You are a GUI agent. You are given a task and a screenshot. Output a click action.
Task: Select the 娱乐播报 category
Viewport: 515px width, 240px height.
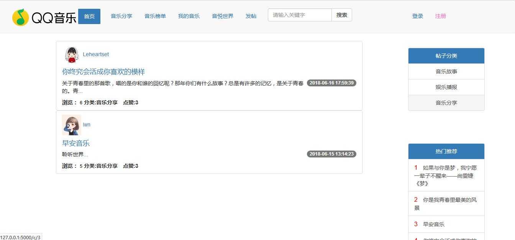pyautogui.click(x=446, y=87)
